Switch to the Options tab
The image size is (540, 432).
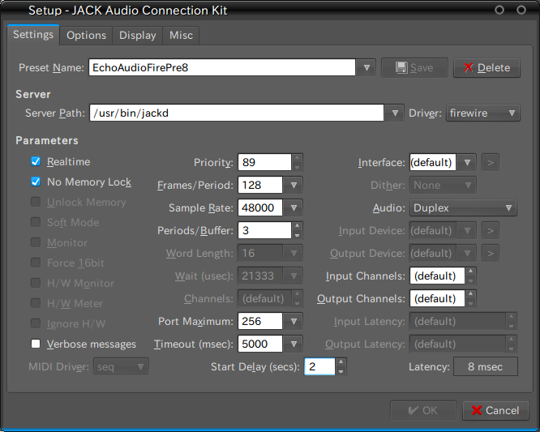(x=86, y=36)
